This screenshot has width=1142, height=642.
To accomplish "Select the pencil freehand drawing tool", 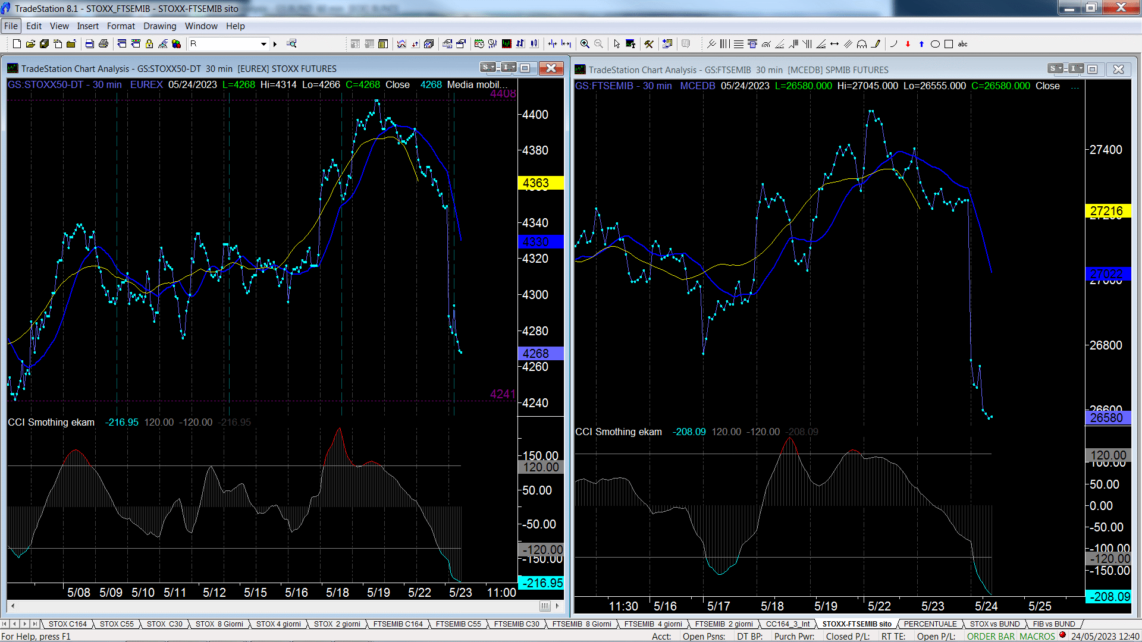I will pos(875,43).
